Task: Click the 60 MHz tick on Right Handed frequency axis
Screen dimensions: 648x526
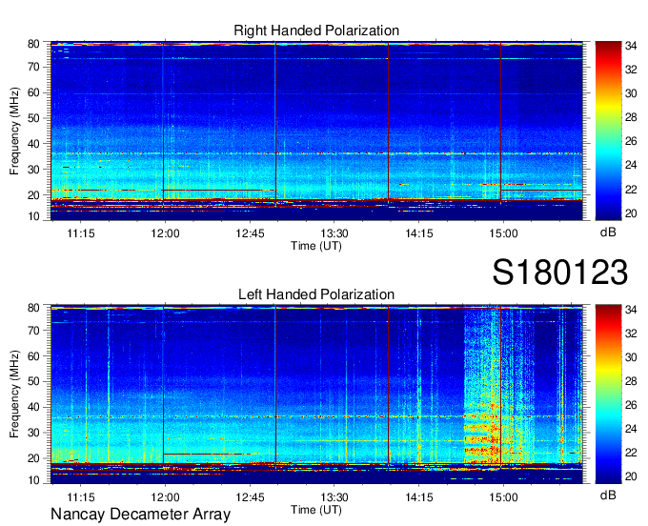Action: click(x=33, y=92)
